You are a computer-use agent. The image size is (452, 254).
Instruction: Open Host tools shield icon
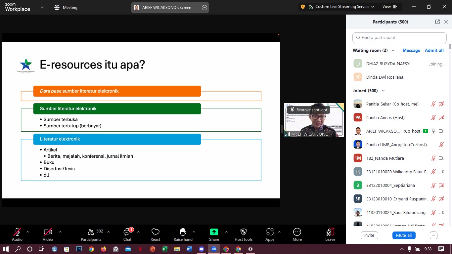(x=243, y=232)
